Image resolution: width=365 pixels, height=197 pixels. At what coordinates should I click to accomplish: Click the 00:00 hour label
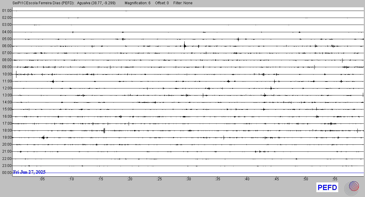tap(7, 173)
